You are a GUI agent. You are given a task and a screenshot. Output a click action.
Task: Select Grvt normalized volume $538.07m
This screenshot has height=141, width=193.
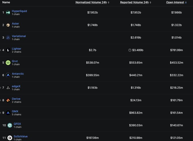pyautogui.click(x=93, y=63)
